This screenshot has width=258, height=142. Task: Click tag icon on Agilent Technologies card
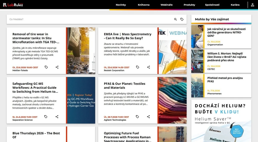click(137, 117)
